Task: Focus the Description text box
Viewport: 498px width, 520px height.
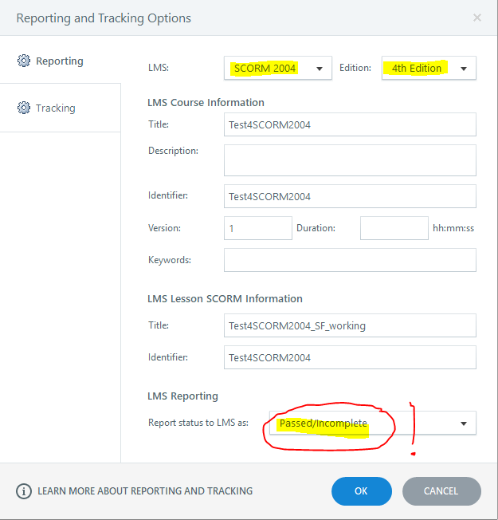Action: 350,160
